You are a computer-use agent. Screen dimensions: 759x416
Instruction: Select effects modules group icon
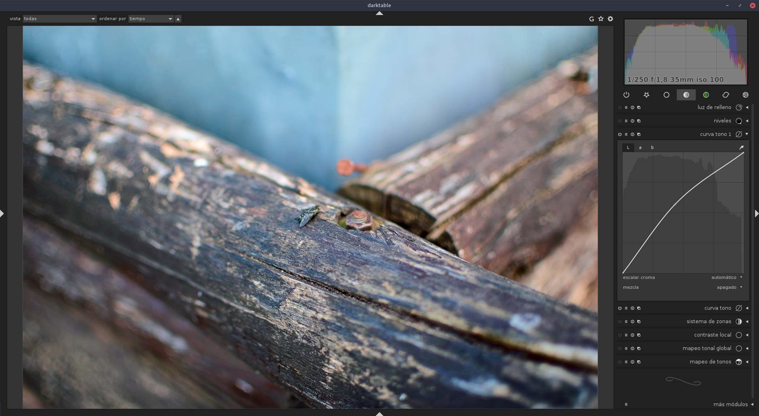coord(745,95)
